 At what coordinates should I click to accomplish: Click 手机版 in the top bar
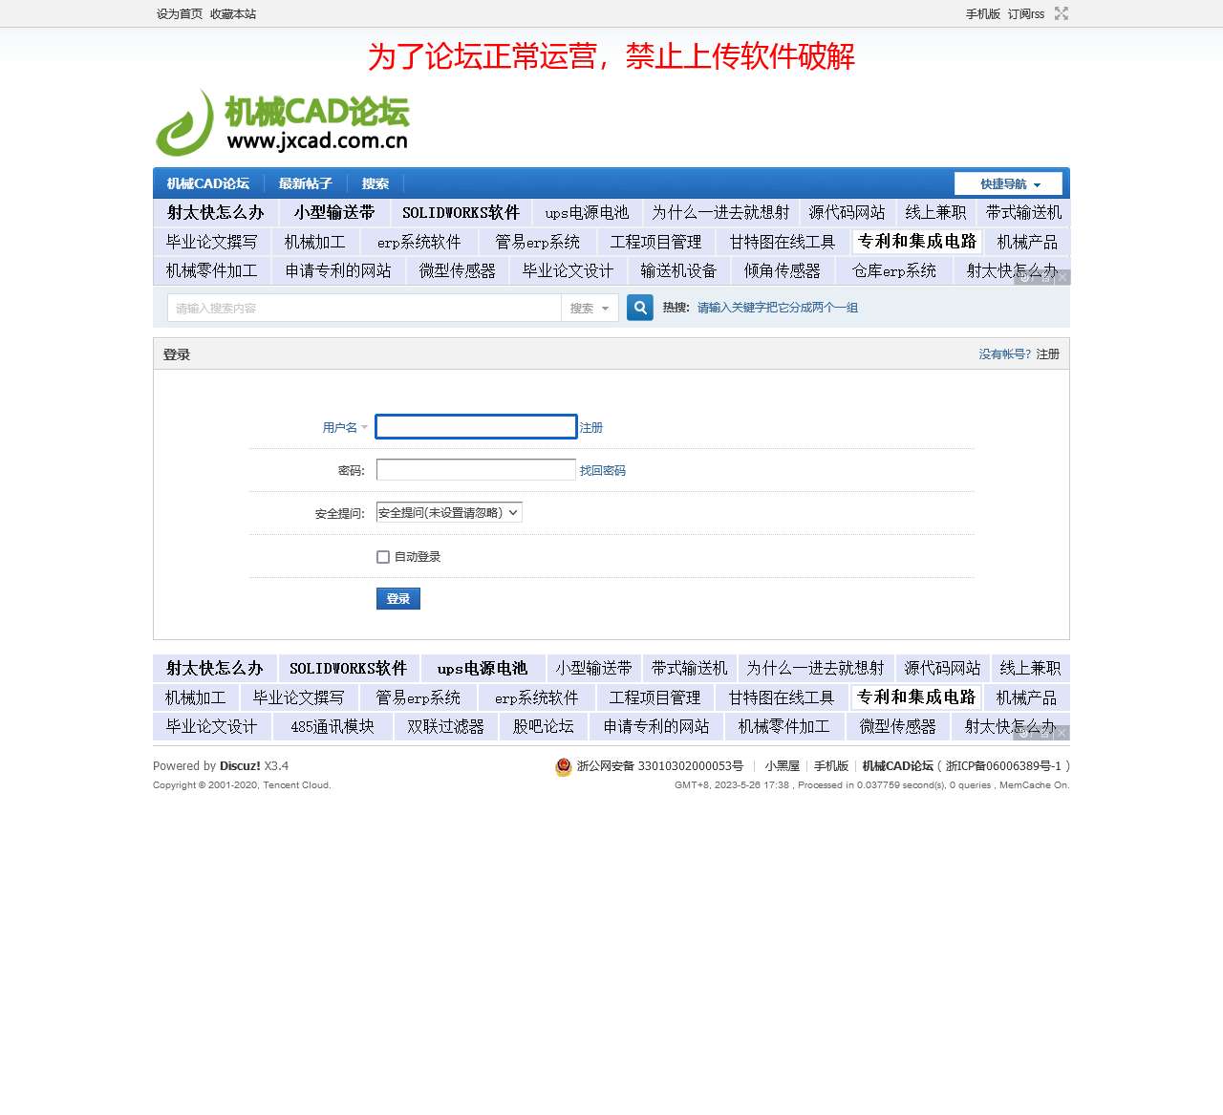[x=984, y=13]
